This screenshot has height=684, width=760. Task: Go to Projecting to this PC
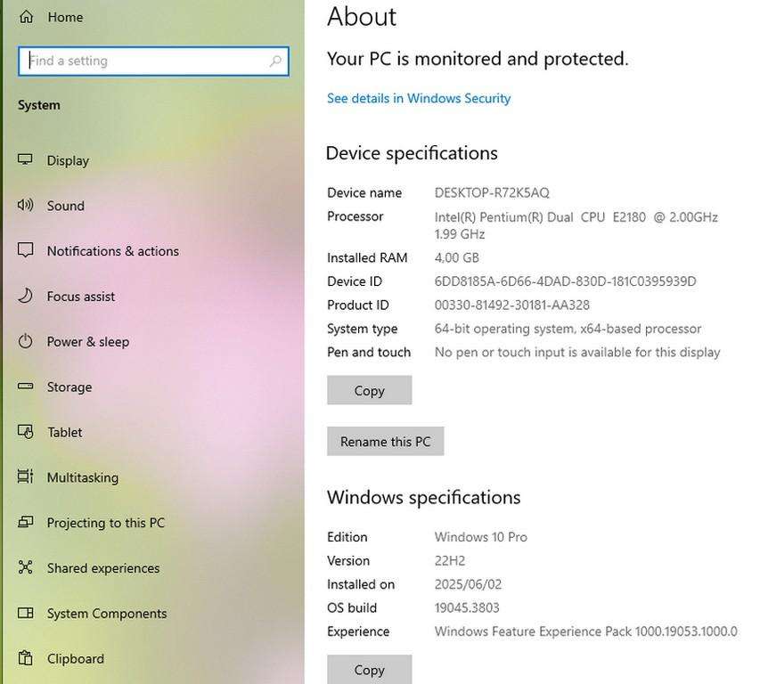pyautogui.click(x=105, y=523)
